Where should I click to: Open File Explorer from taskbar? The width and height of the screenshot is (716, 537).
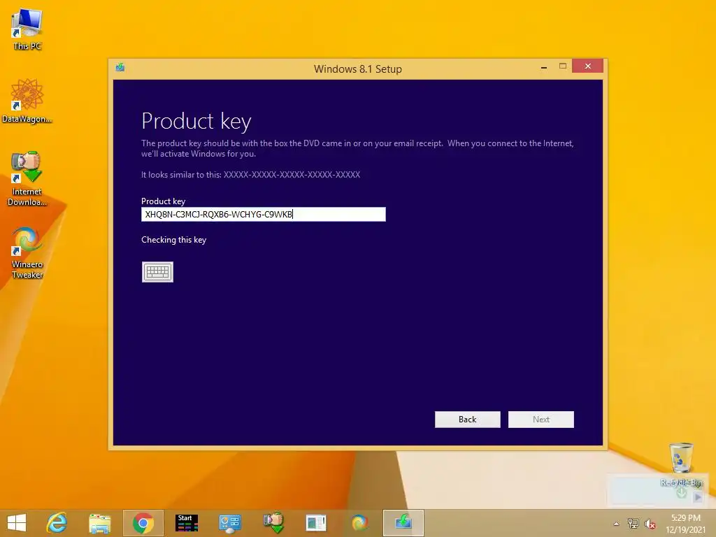(x=99, y=523)
